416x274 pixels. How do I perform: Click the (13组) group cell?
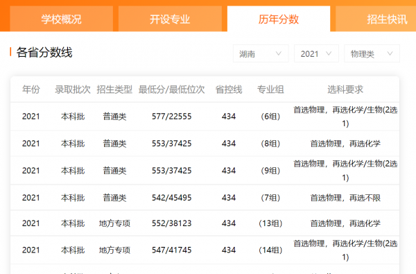(x=270, y=223)
